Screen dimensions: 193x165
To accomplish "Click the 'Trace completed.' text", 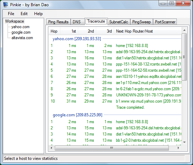I will 130,107.
